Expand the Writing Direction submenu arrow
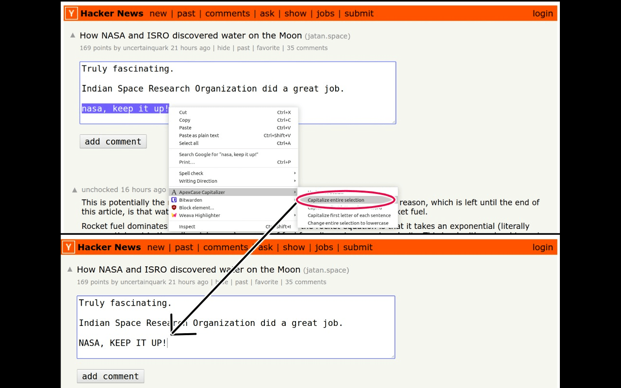The width and height of the screenshot is (621, 388). point(294,181)
